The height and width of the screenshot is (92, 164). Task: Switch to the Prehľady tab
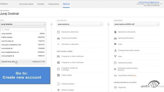(x=41, y=4)
